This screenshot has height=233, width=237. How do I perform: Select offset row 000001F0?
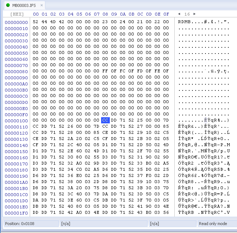16,213
